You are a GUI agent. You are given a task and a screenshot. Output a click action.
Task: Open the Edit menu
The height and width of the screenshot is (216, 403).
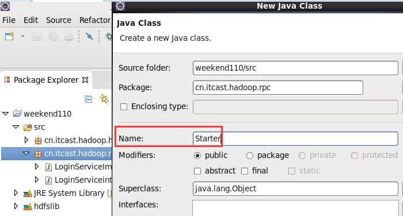tap(31, 20)
